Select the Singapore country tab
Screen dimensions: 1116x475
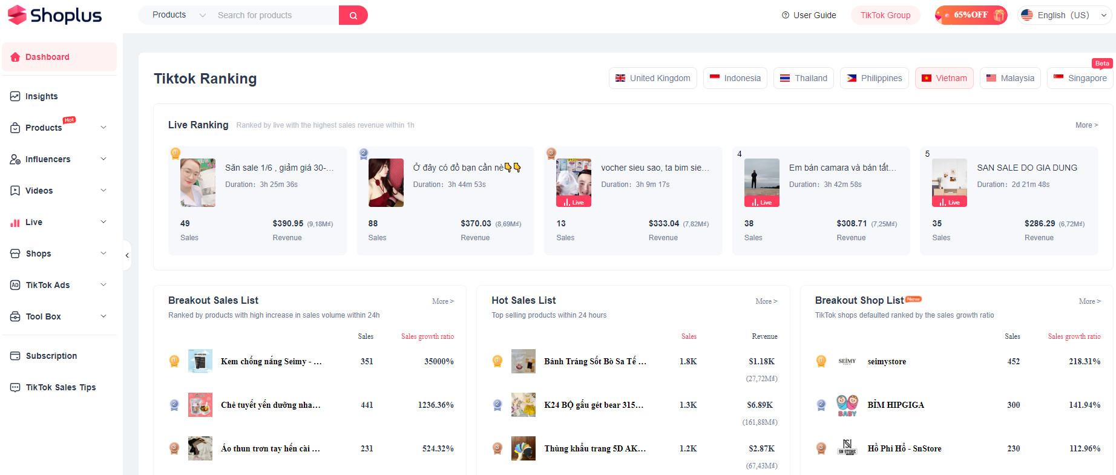coord(1080,78)
